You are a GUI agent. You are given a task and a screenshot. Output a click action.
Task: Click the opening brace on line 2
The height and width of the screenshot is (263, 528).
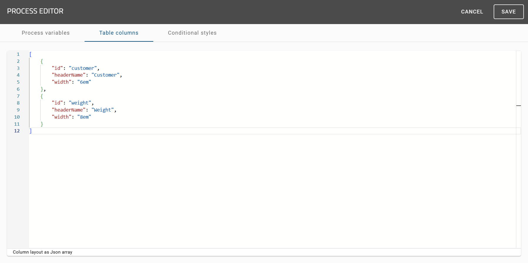[42, 61]
